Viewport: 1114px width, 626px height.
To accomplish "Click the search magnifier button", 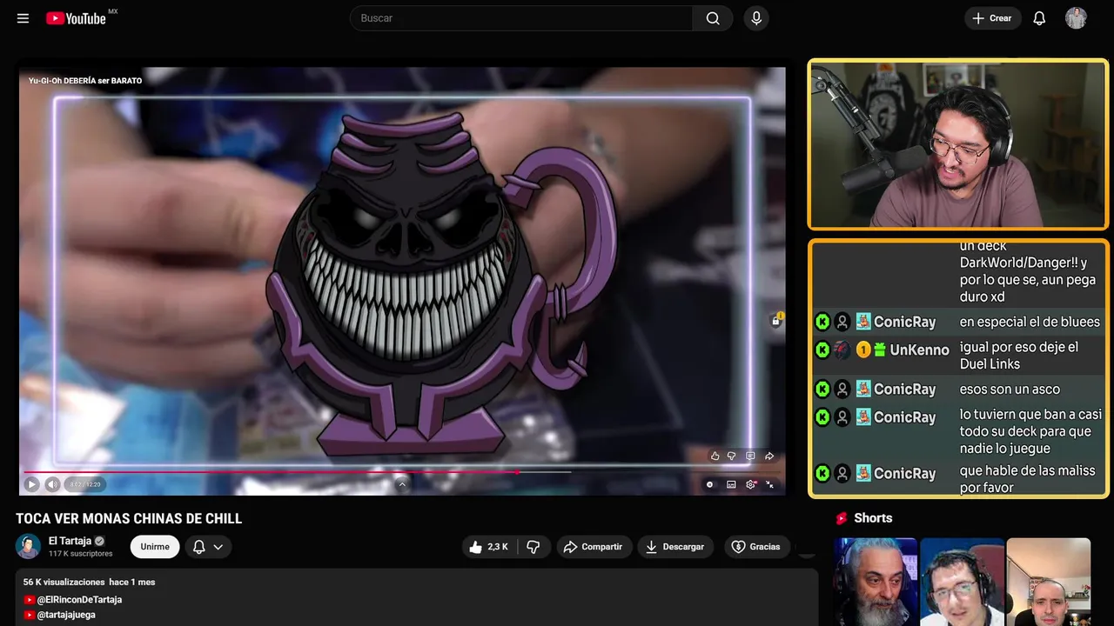I will click(713, 18).
